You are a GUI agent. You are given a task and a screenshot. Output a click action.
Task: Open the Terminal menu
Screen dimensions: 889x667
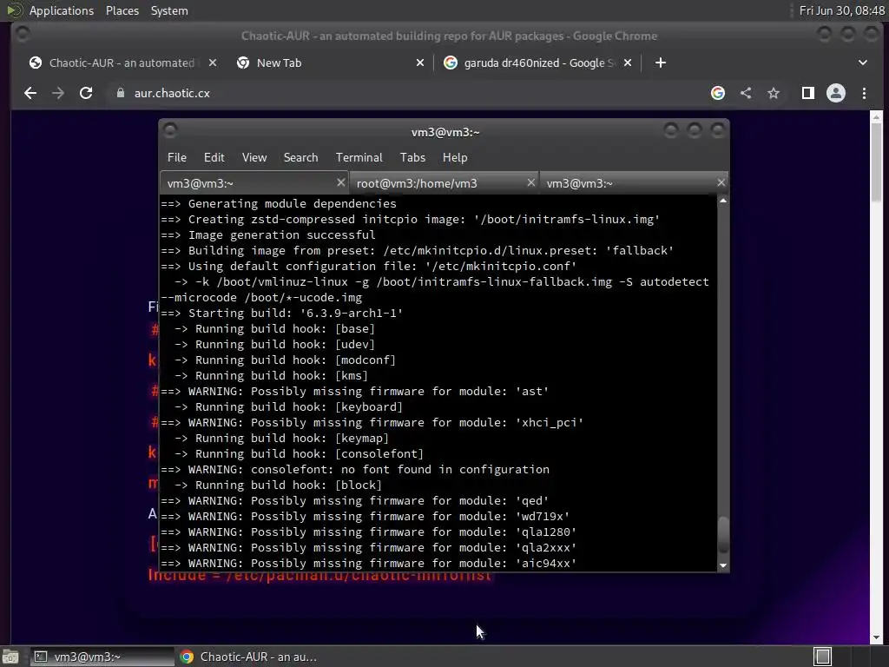pos(359,158)
